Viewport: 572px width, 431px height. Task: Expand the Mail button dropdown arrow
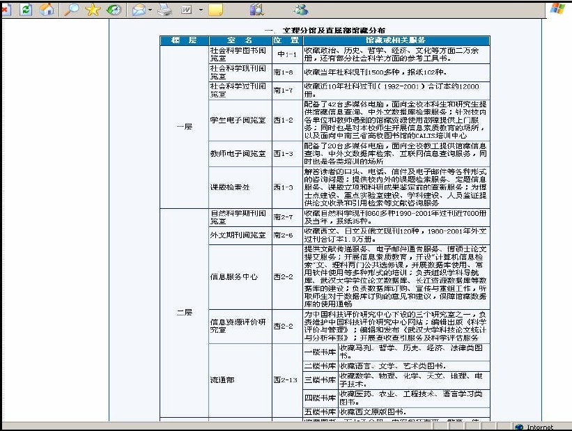point(150,10)
